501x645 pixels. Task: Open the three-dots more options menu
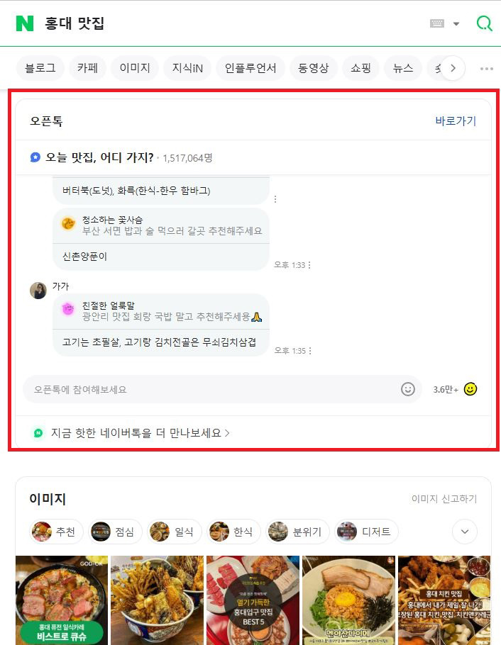coord(487,68)
